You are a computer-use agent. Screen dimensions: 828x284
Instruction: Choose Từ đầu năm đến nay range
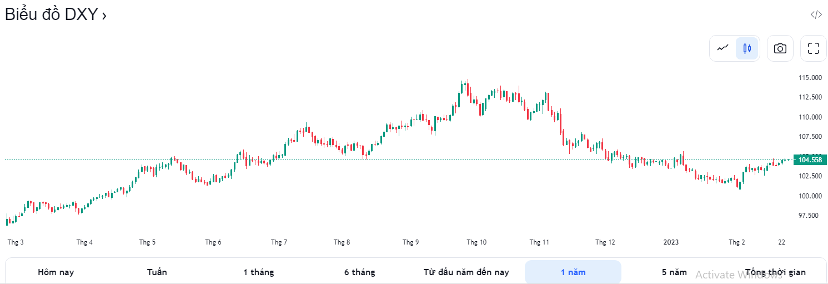(x=466, y=272)
